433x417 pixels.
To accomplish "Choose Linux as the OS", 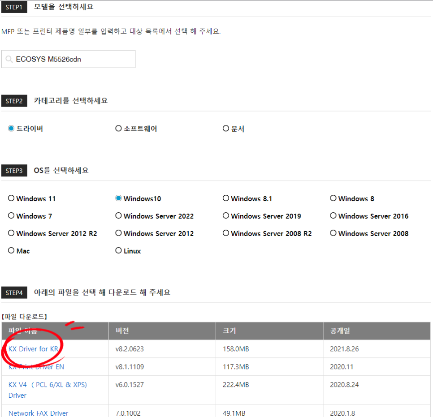I will coord(118,250).
